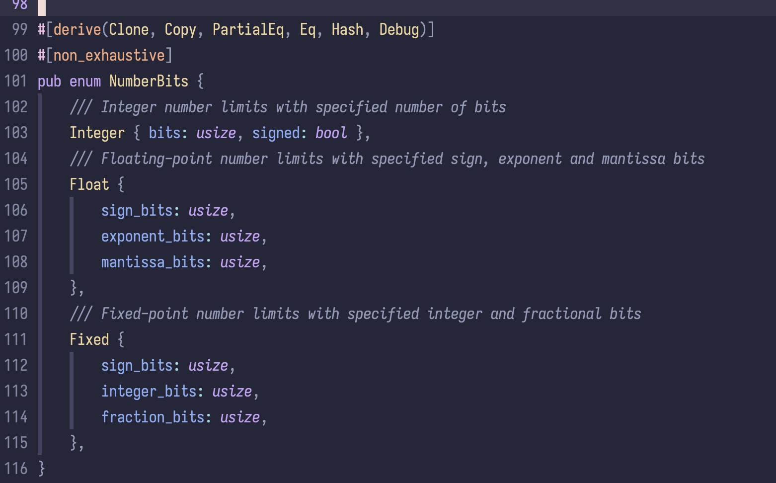Click the fraction_bits field
The height and width of the screenshot is (483, 776).
(153, 417)
